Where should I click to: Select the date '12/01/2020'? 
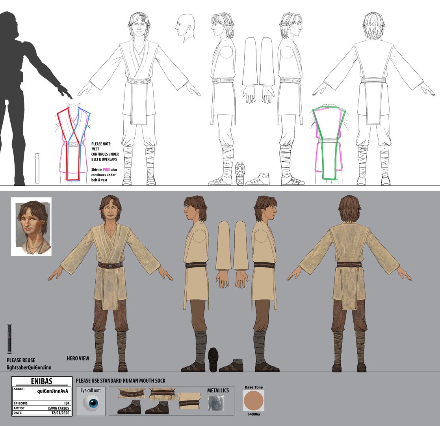60,413
